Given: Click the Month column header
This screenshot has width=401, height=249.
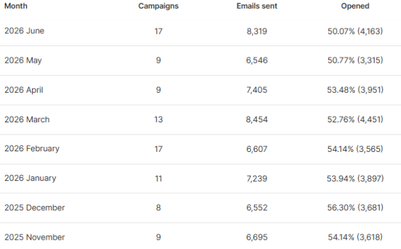Looking at the screenshot, I should 16,6.
